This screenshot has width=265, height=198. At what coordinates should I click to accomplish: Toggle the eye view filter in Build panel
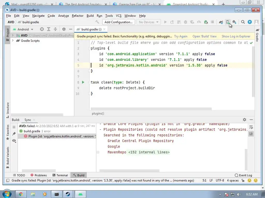click(14, 141)
